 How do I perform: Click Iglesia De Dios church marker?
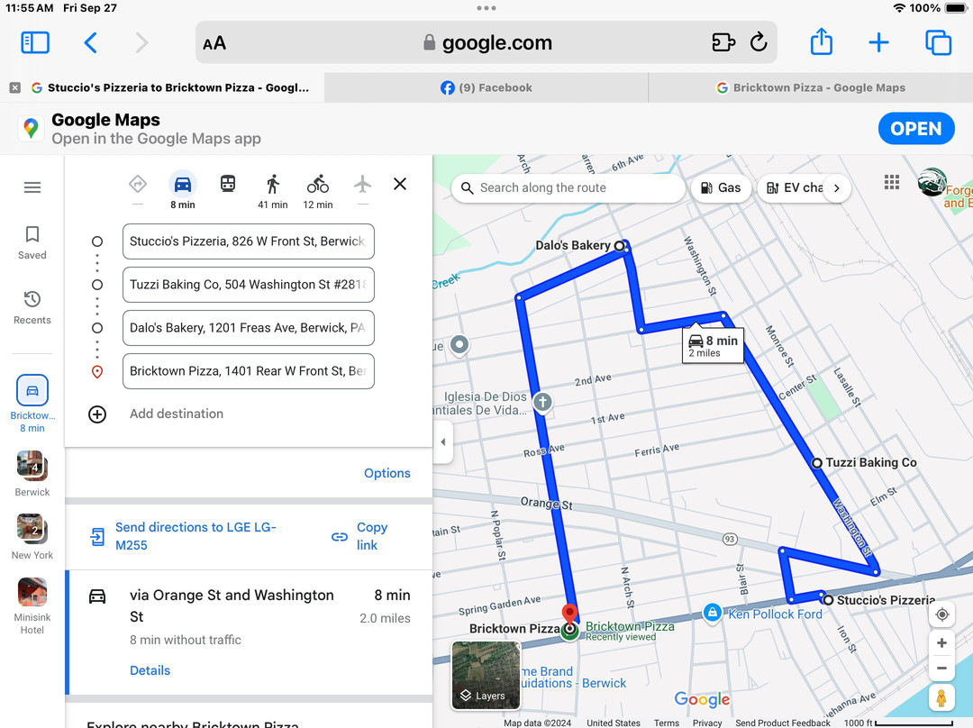click(542, 402)
